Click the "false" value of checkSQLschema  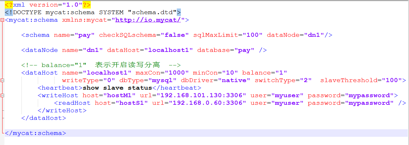click(x=175, y=35)
